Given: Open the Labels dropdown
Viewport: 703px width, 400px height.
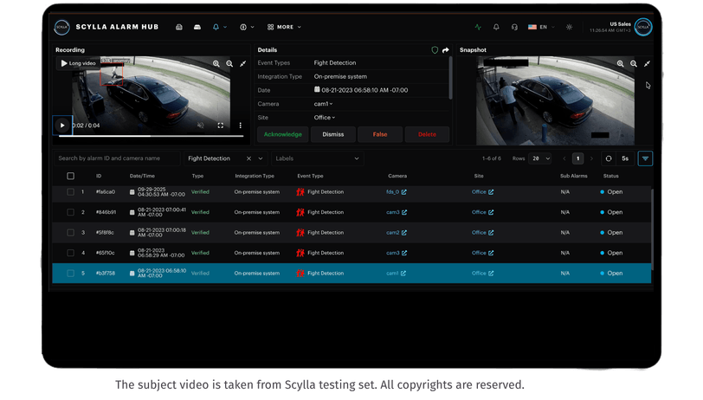Looking at the screenshot, I should [317, 158].
